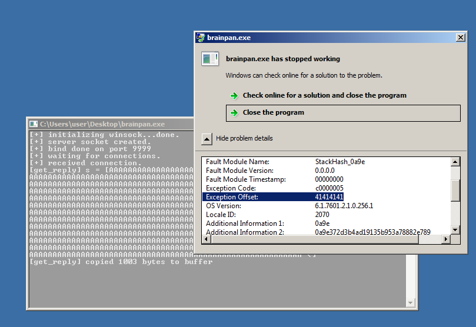Choose 'Check online for a solution and close the program'
The height and width of the screenshot is (327, 476).
[325, 95]
